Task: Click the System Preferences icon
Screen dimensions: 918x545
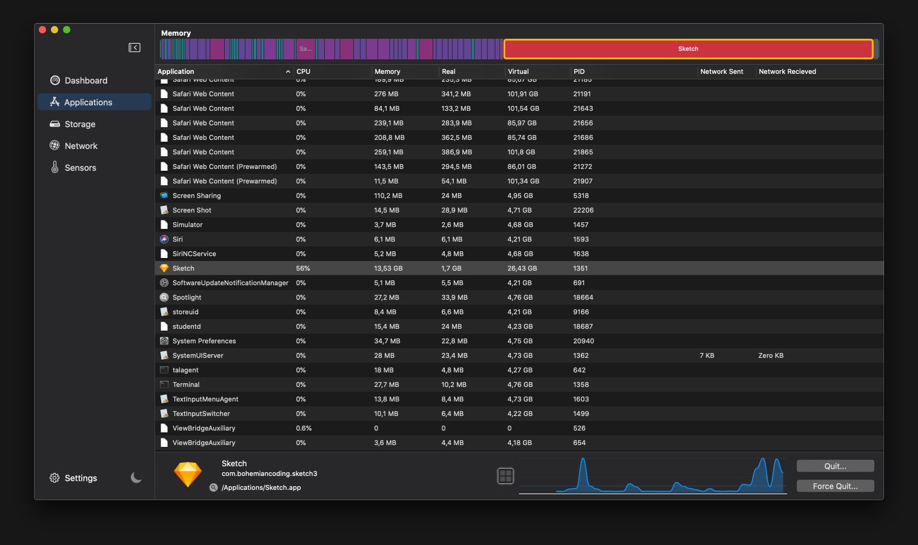Action: click(164, 341)
